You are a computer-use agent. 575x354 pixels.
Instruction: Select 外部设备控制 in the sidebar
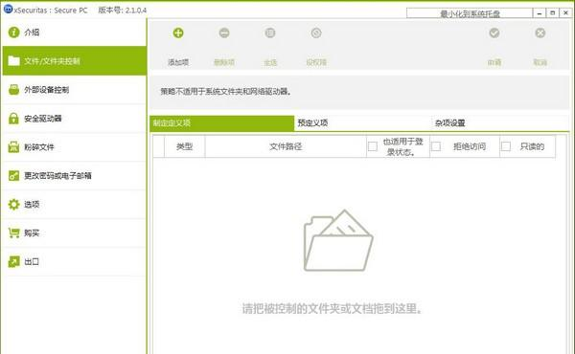click(x=75, y=90)
